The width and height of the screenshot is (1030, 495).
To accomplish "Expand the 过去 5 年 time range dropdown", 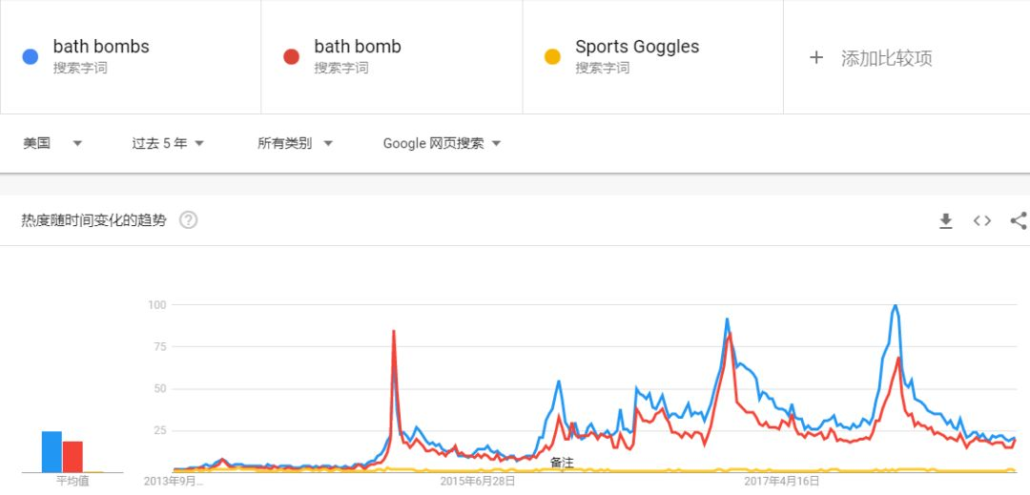I will coord(168,143).
